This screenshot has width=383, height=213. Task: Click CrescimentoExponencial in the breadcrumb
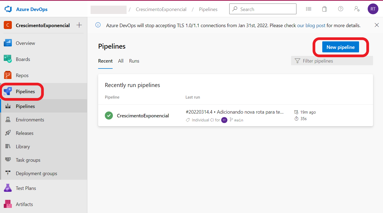161,9
